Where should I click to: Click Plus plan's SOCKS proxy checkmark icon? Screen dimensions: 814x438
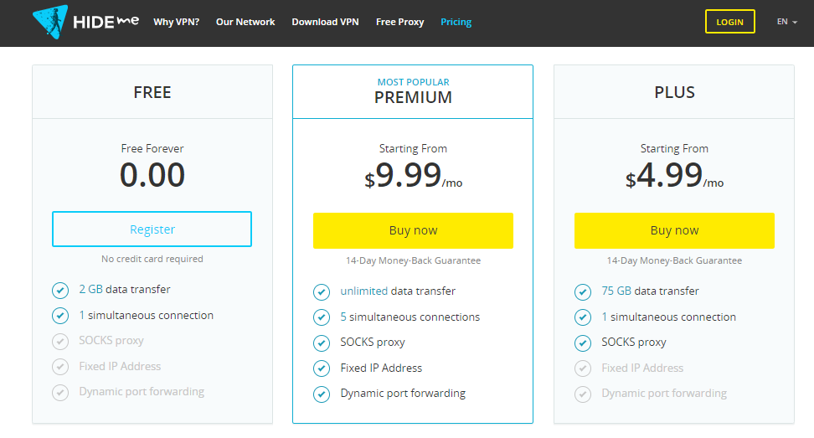pyautogui.click(x=583, y=343)
